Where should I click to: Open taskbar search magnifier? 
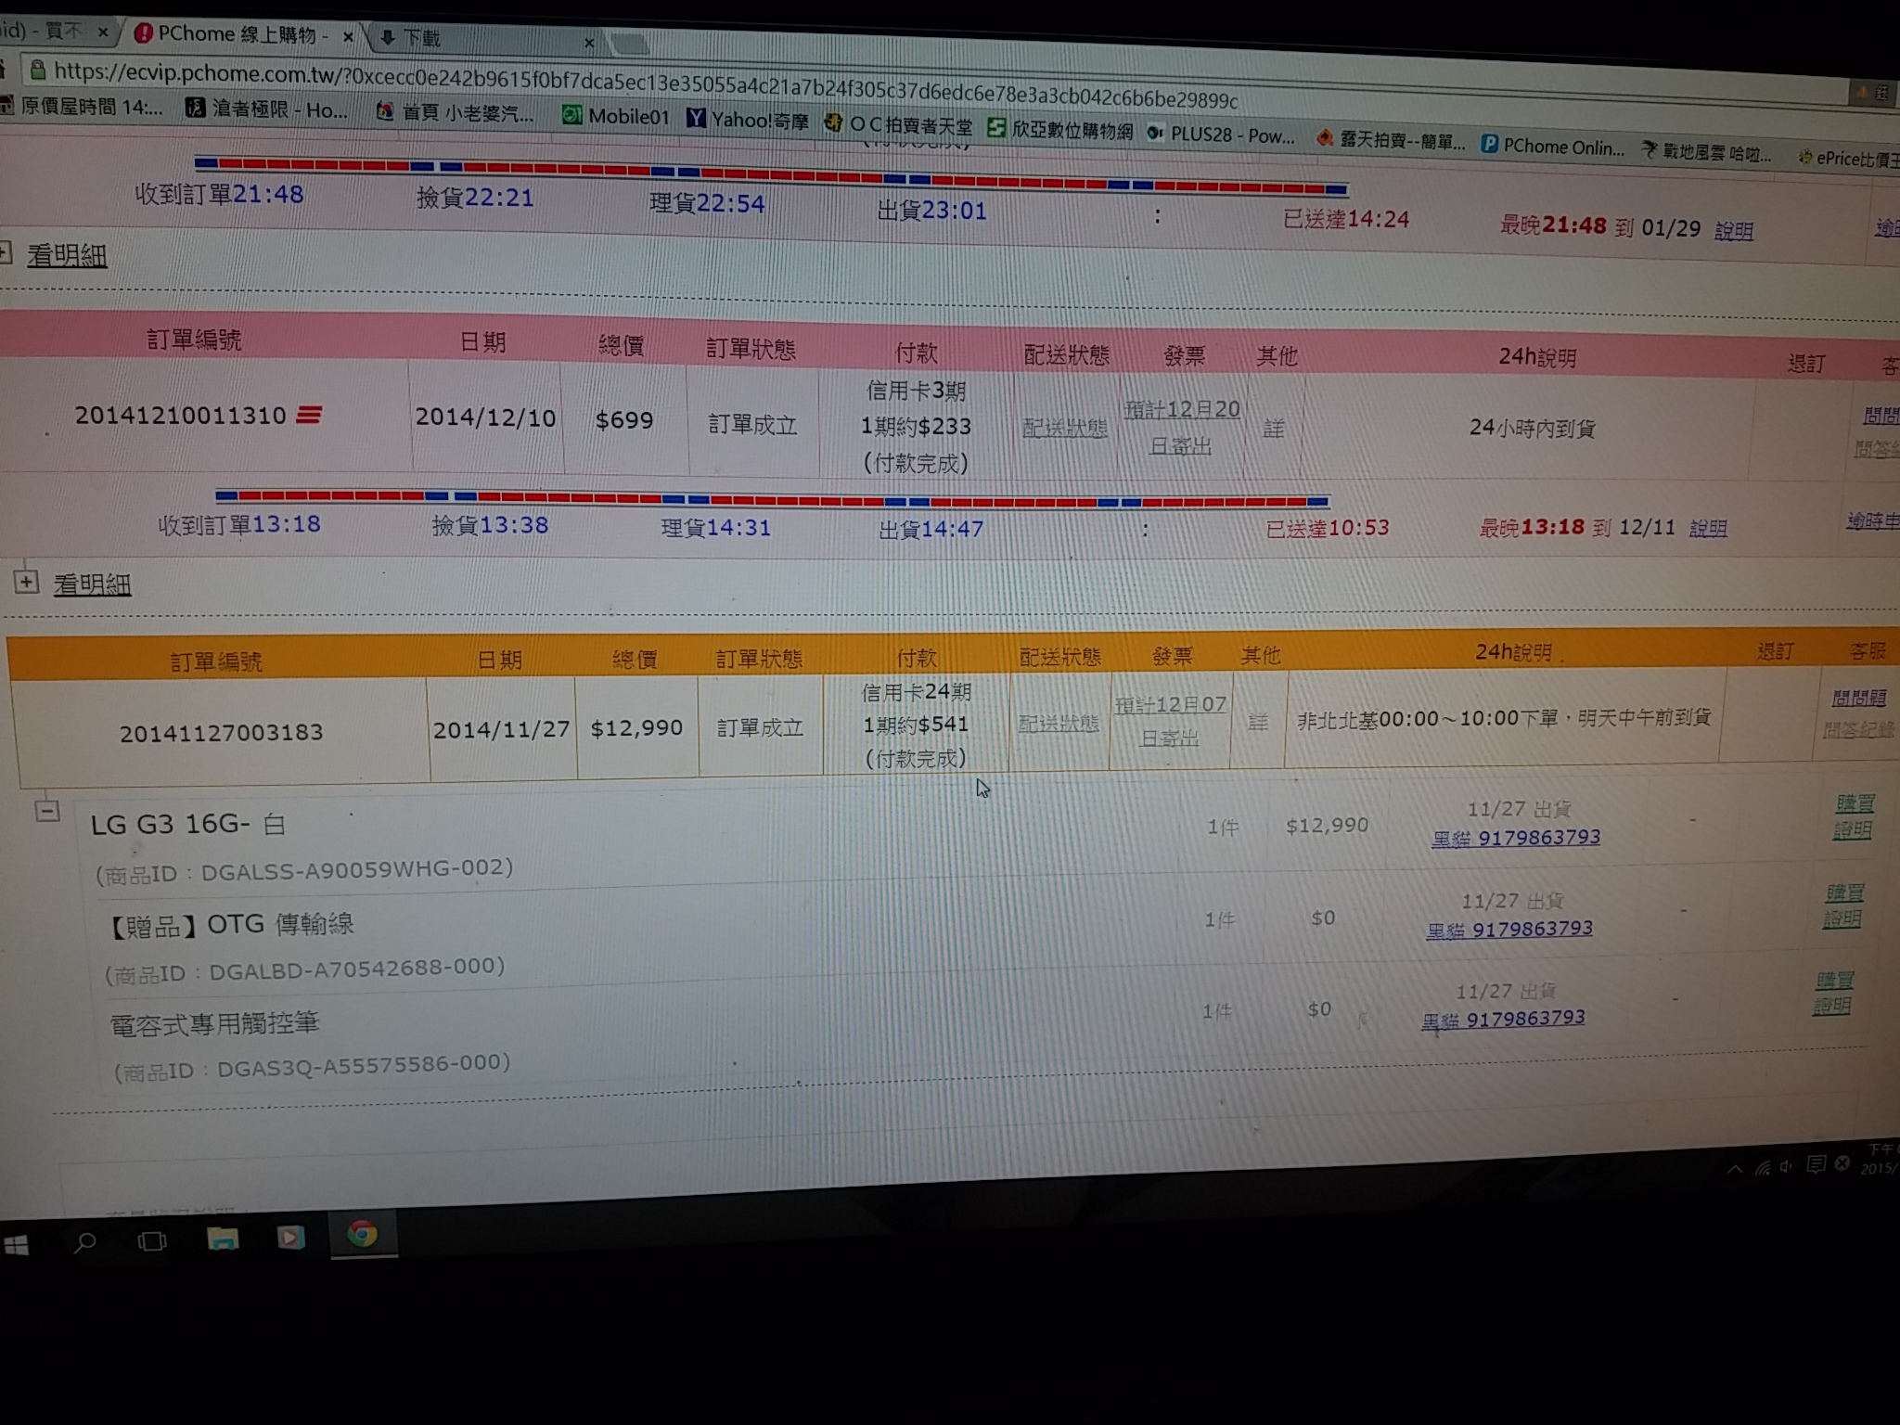pos(84,1242)
